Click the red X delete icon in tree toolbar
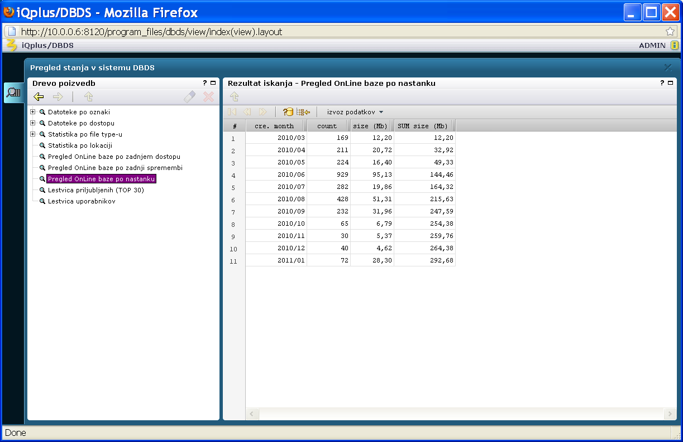Screen dimensions: 683x442 coord(208,97)
